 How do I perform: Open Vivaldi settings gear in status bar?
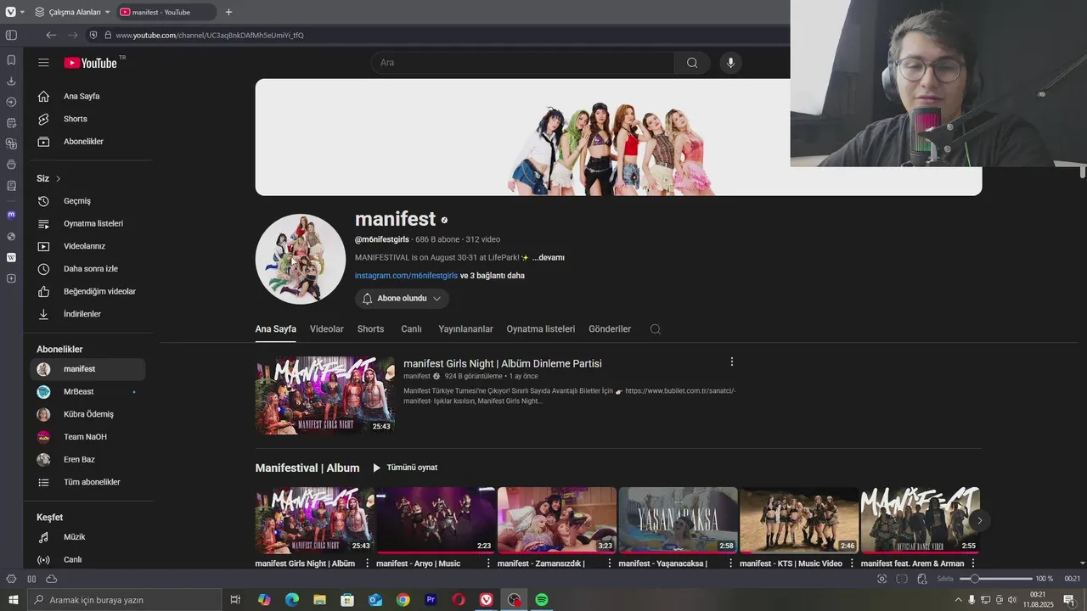[x=11, y=579]
